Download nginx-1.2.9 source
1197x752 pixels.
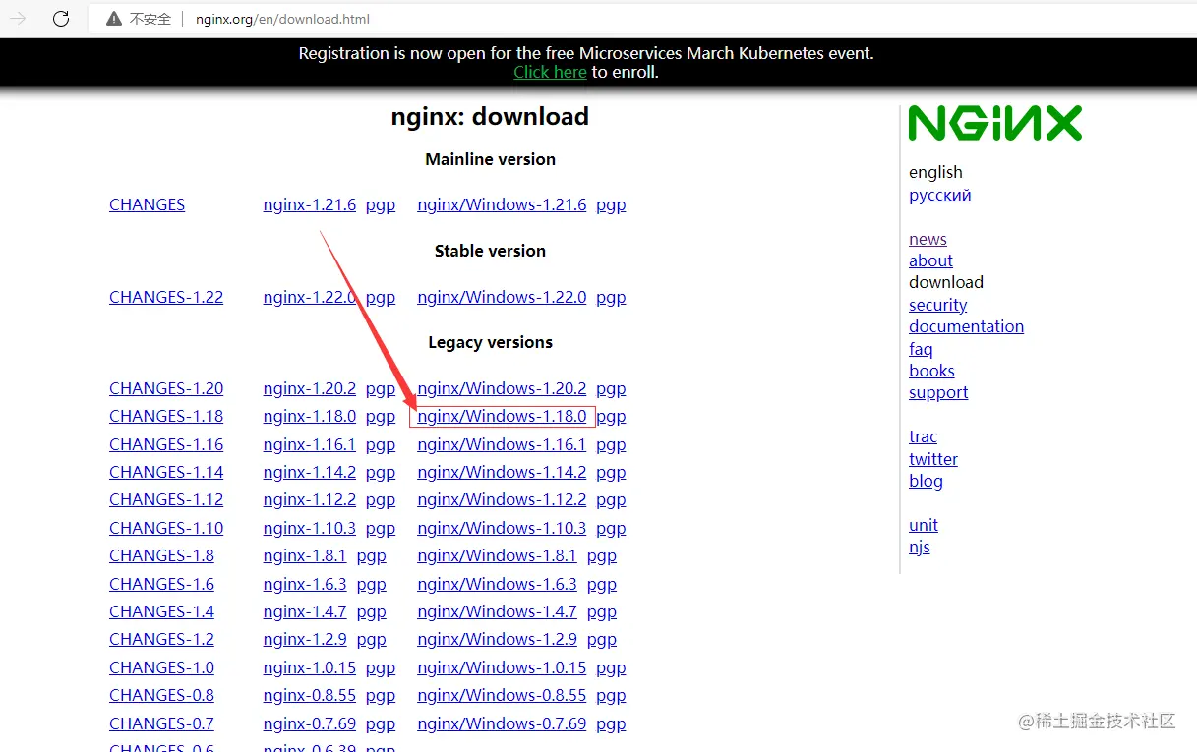(305, 639)
